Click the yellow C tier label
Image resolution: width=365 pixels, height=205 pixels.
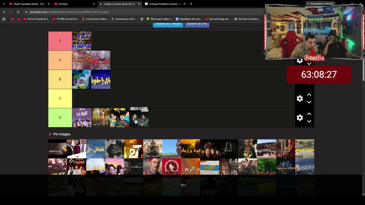pos(60,98)
